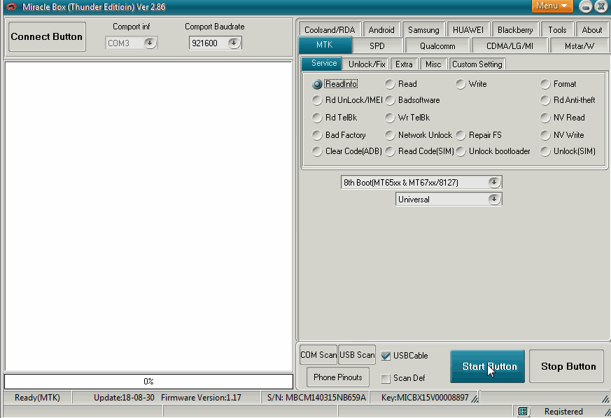
Task: Click the S/N: MBCM140315NB659A status entry
Action: click(317, 398)
